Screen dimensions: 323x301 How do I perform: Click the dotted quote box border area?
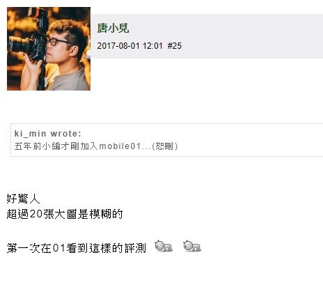(166, 140)
